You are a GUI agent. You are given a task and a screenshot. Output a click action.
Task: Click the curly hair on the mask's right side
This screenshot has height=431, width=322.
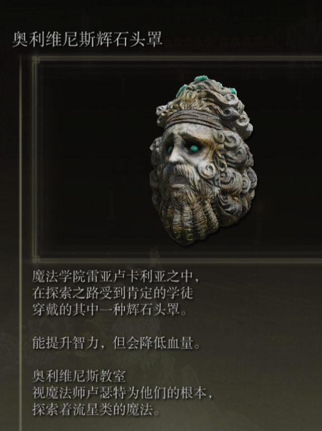coord(237,165)
